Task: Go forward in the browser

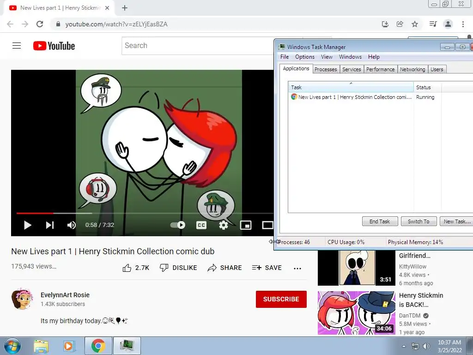Action: click(x=25, y=24)
